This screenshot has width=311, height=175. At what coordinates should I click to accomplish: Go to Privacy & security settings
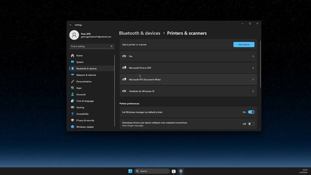pyautogui.click(x=92, y=121)
